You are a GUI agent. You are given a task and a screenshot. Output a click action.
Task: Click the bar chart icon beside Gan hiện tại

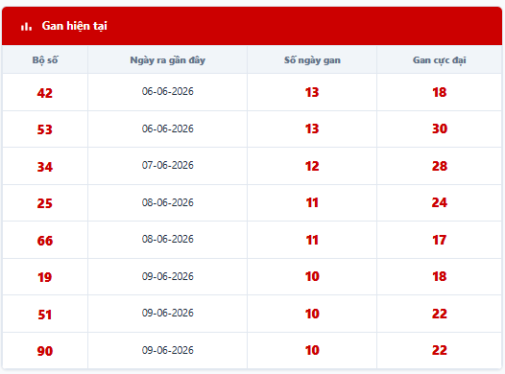click(27, 26)
